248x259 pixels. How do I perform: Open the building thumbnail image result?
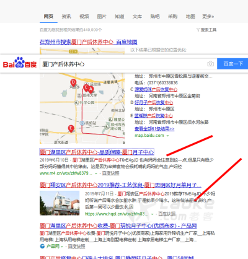click(x=60, y=203)
